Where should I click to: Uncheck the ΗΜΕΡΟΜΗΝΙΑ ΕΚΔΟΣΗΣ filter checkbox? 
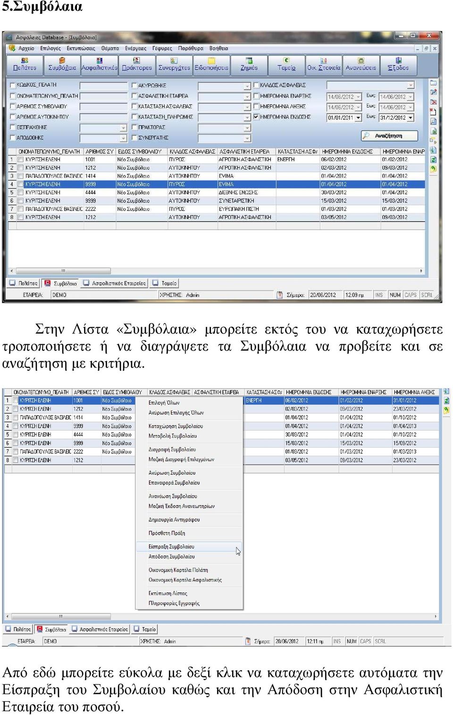(x=256, y=116)
